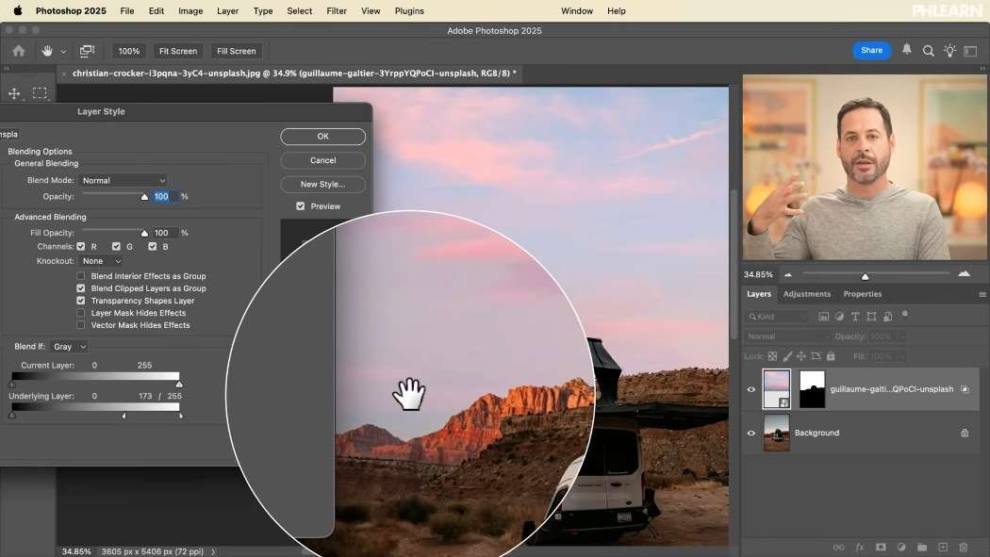The width and height of the screenshot is (990, 557).
Task: Click the delete layer trash icon
Action: pyautogui.click(x=964, y=548)
